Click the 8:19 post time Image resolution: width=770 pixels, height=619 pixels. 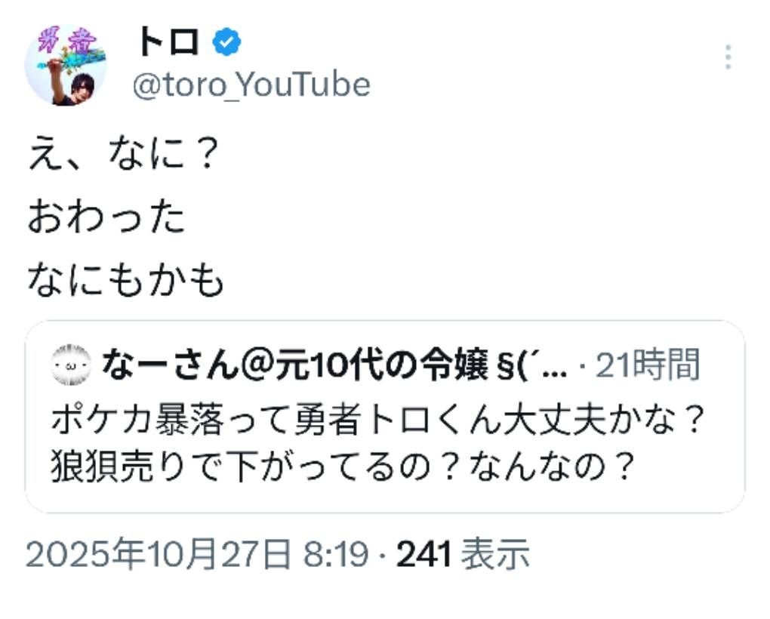click(x=336, y=556)
